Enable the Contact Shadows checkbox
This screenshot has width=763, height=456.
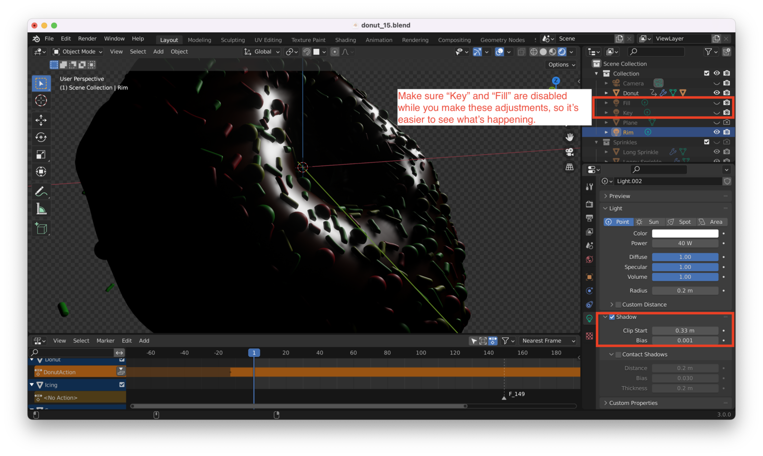click(x=618, y=354)
